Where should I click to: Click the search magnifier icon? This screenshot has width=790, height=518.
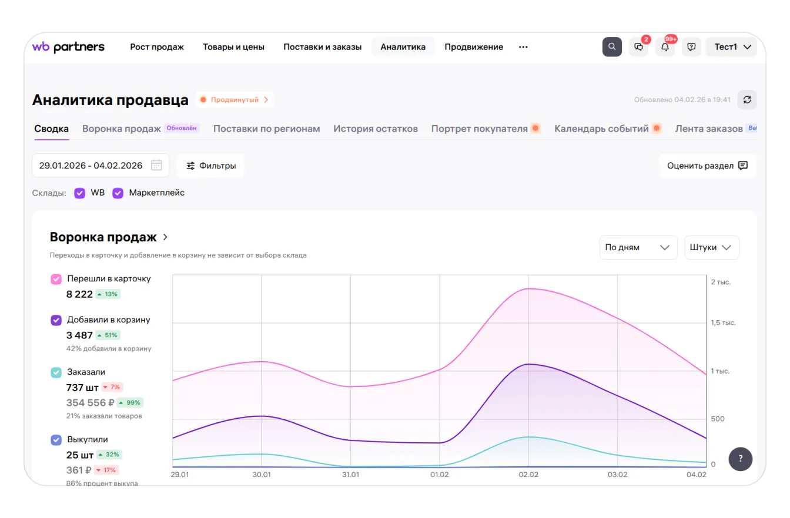tap(612, 47)
